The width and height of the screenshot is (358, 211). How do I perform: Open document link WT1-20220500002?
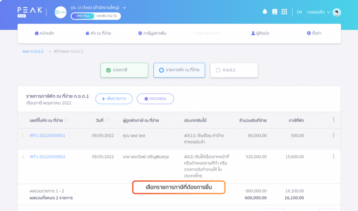(x=47, y=157)
